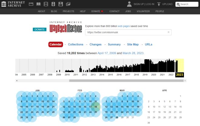Open PEOPLE in navigation bar

(160, 11)
